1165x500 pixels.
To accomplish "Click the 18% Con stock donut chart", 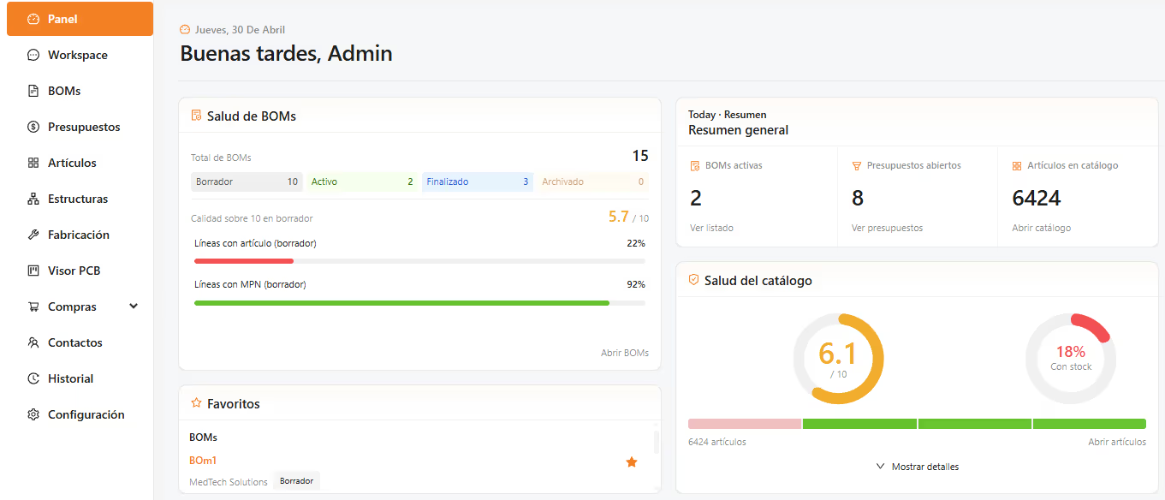I will tap(1071, 359).
